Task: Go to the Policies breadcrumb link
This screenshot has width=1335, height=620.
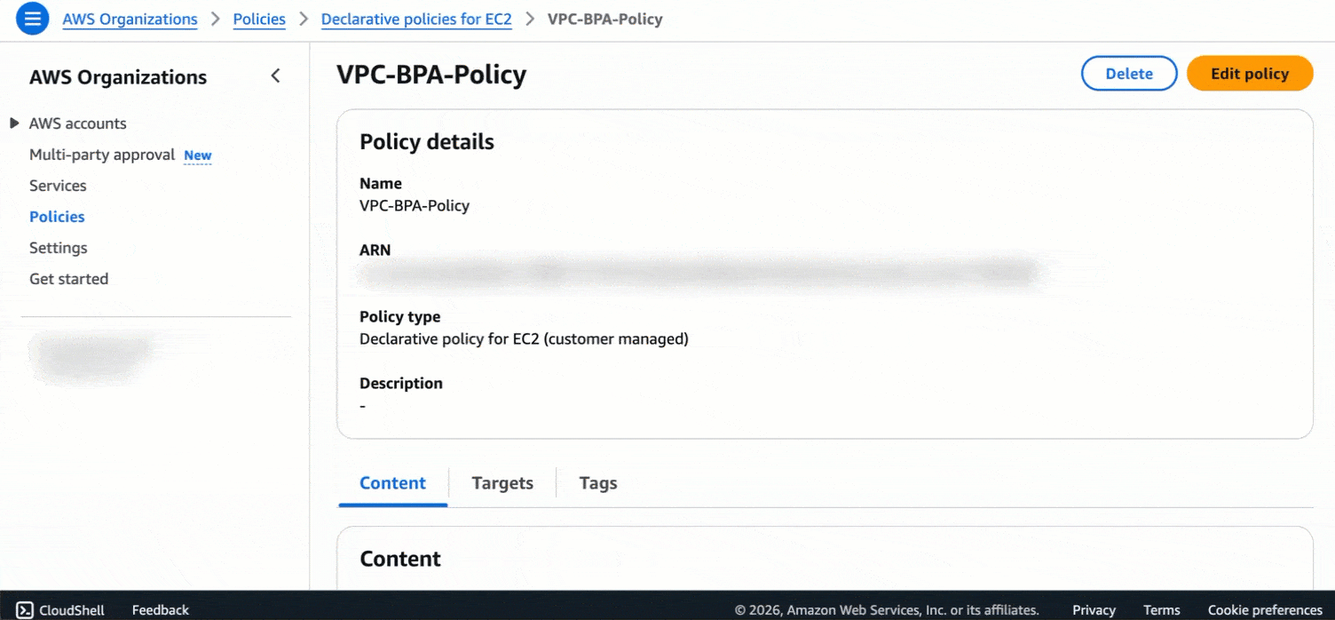Action: coord(259,19)
